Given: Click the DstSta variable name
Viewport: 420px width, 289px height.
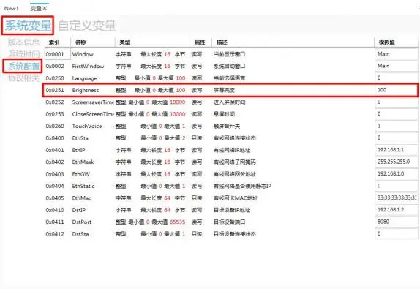Looking at the screenshot, I should pyautogui.click(x=80, y=234).
